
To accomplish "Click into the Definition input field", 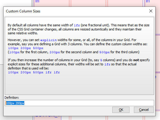I will pyautogui.click(x=79, y=103).
